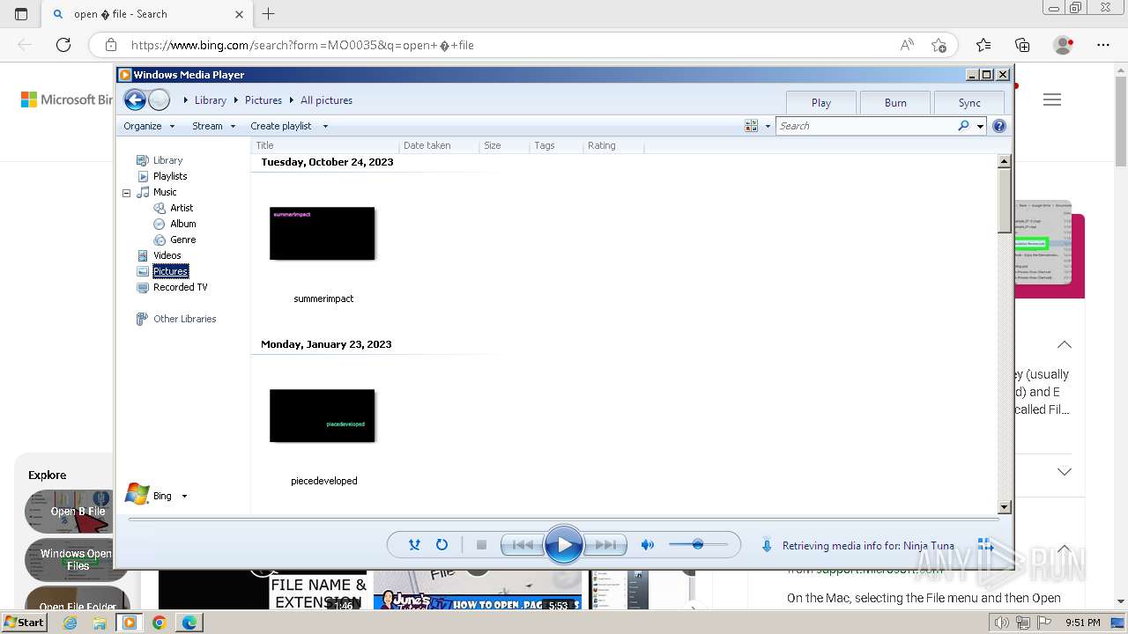Expand the view options dropdown arrow
Image resolution: width=1128 pixels, height=634 pixels.
(768, 126)
